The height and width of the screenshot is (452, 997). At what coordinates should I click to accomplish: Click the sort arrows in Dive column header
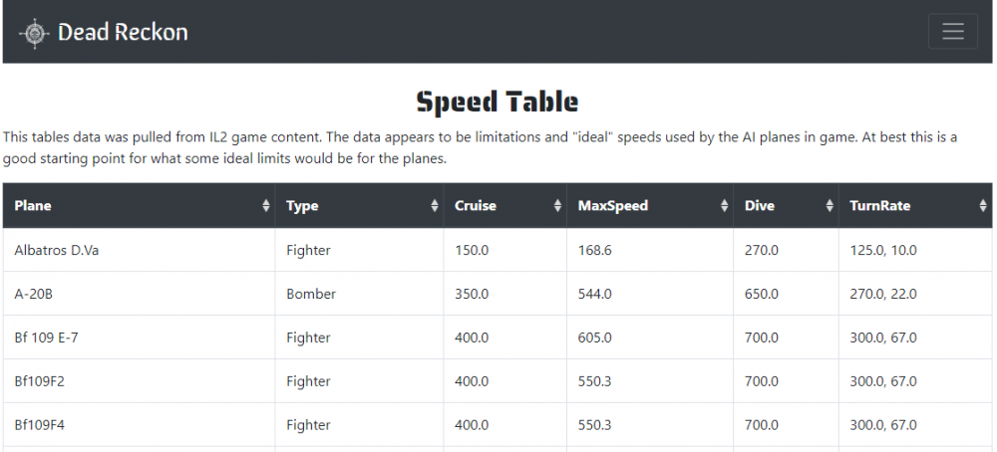(829, 206)
